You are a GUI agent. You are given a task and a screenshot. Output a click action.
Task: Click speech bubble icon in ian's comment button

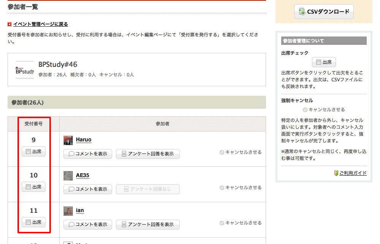71,225
